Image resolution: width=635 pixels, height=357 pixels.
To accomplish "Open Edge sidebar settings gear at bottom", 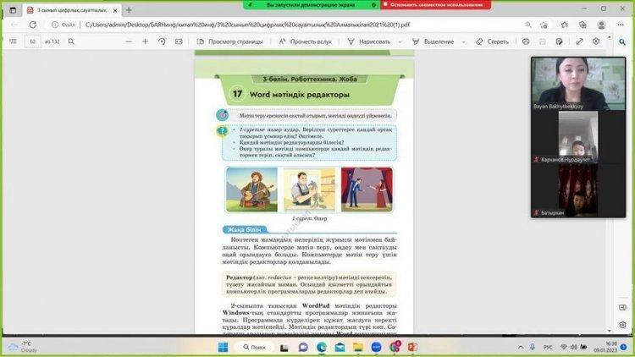I will pyautogui.click(x=622, y=325).
